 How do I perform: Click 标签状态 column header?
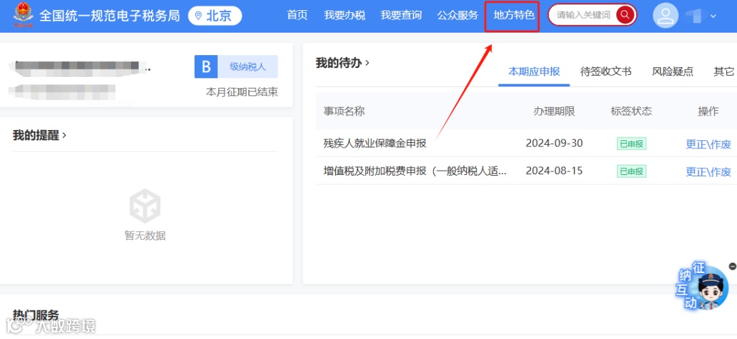[631, 111]
